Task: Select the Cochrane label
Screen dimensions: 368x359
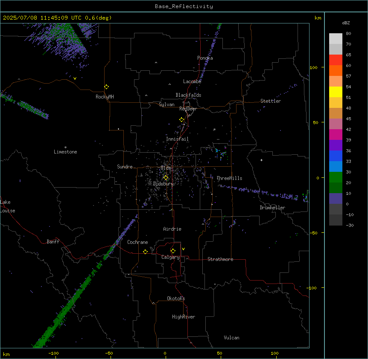Action: click(137, 242)
